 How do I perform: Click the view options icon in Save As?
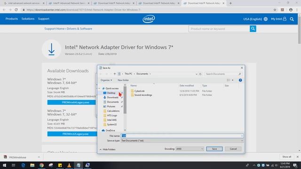coord(229,80)
